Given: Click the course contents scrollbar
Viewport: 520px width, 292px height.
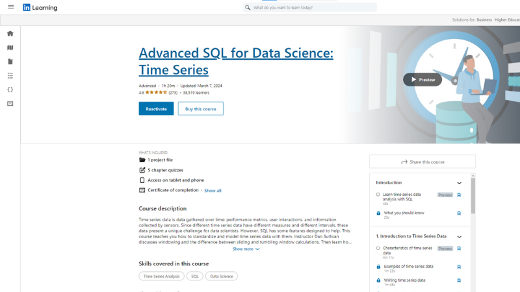Looking at the screenshot, I should click(473, 196).
